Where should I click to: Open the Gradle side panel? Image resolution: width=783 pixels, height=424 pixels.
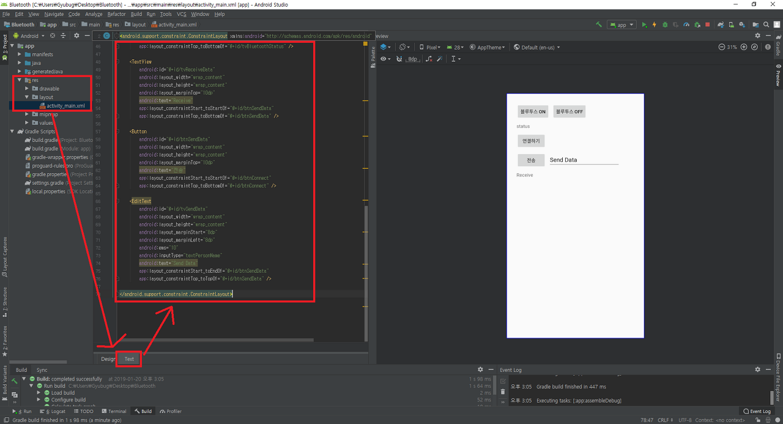click(x=778, y=46)
